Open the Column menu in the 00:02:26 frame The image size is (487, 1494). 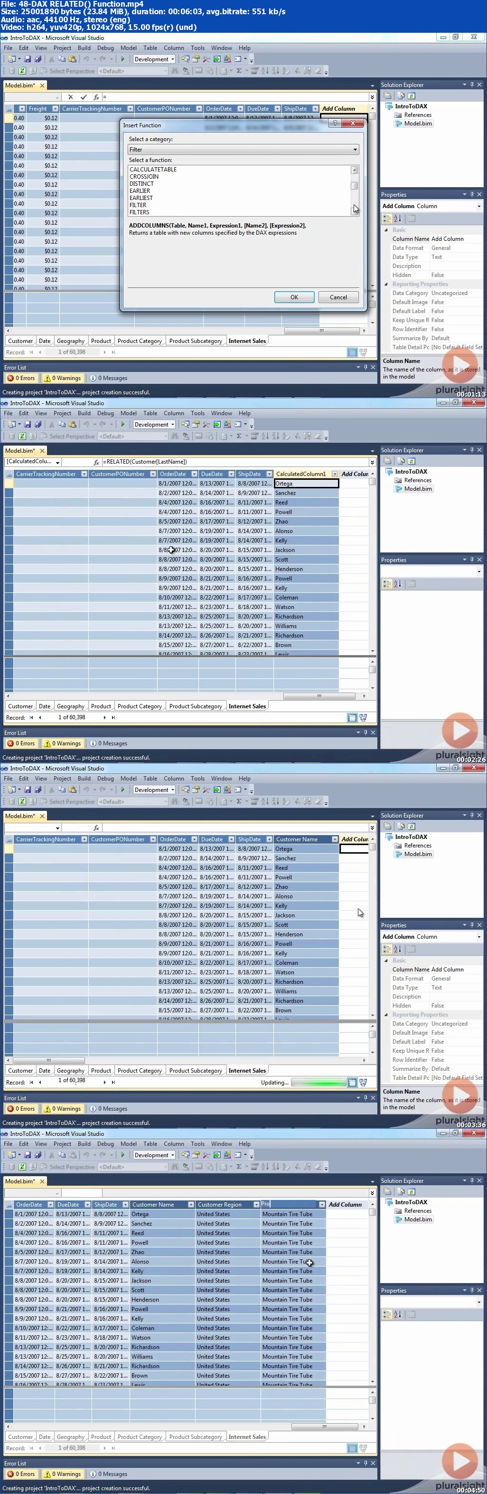(x=173, y=413)
